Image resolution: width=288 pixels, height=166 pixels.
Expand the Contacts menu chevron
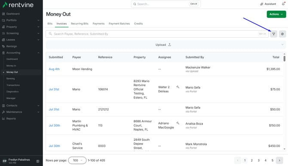pos(38,106)
